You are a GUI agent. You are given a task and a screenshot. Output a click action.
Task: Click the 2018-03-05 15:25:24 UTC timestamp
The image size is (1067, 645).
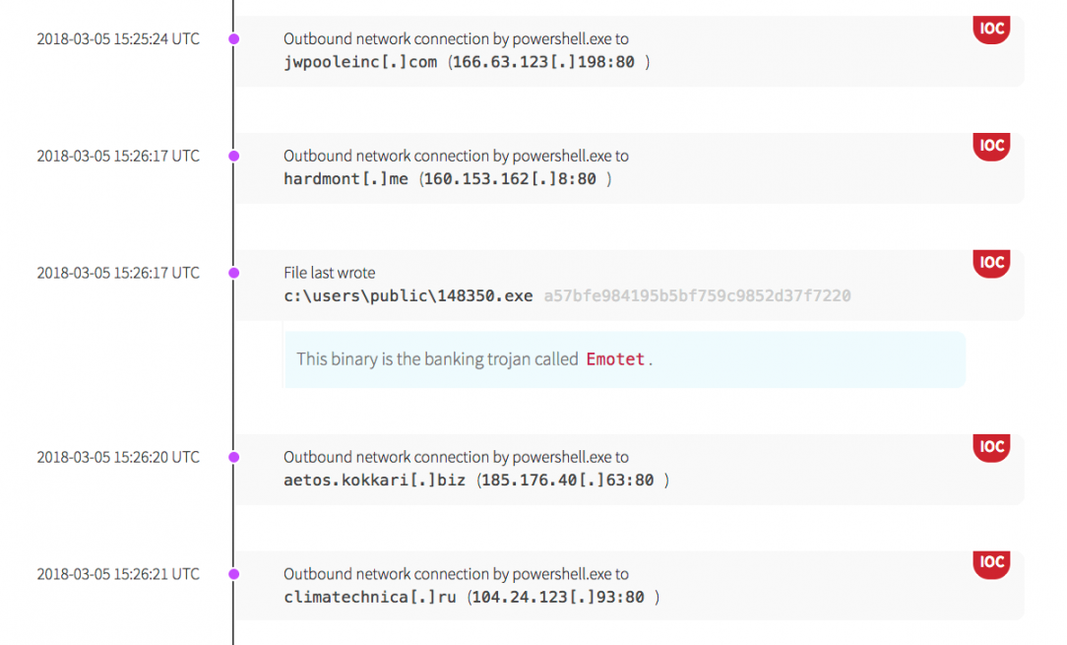[x=118, y=39]
